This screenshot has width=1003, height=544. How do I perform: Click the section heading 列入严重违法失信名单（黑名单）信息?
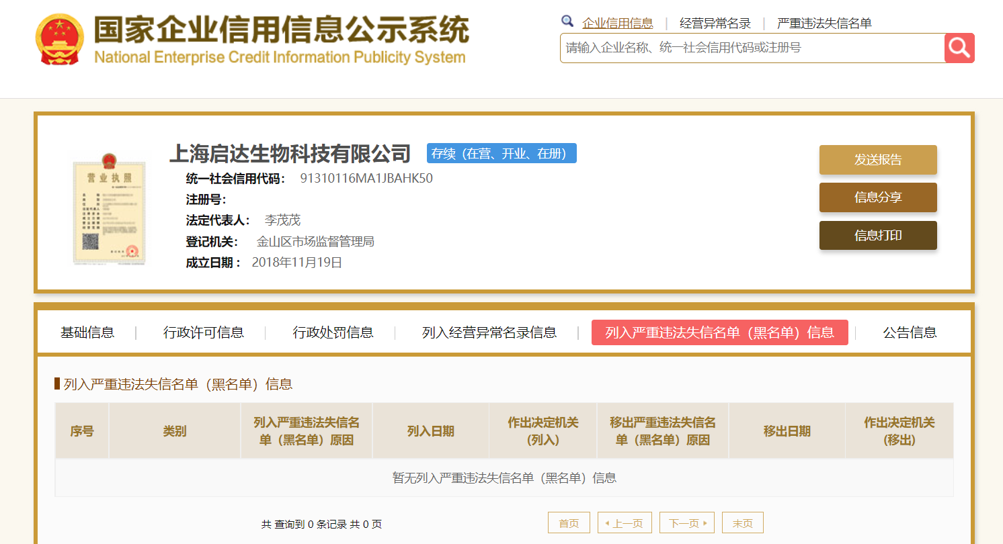pyautogui.click(x=178, y=384)
